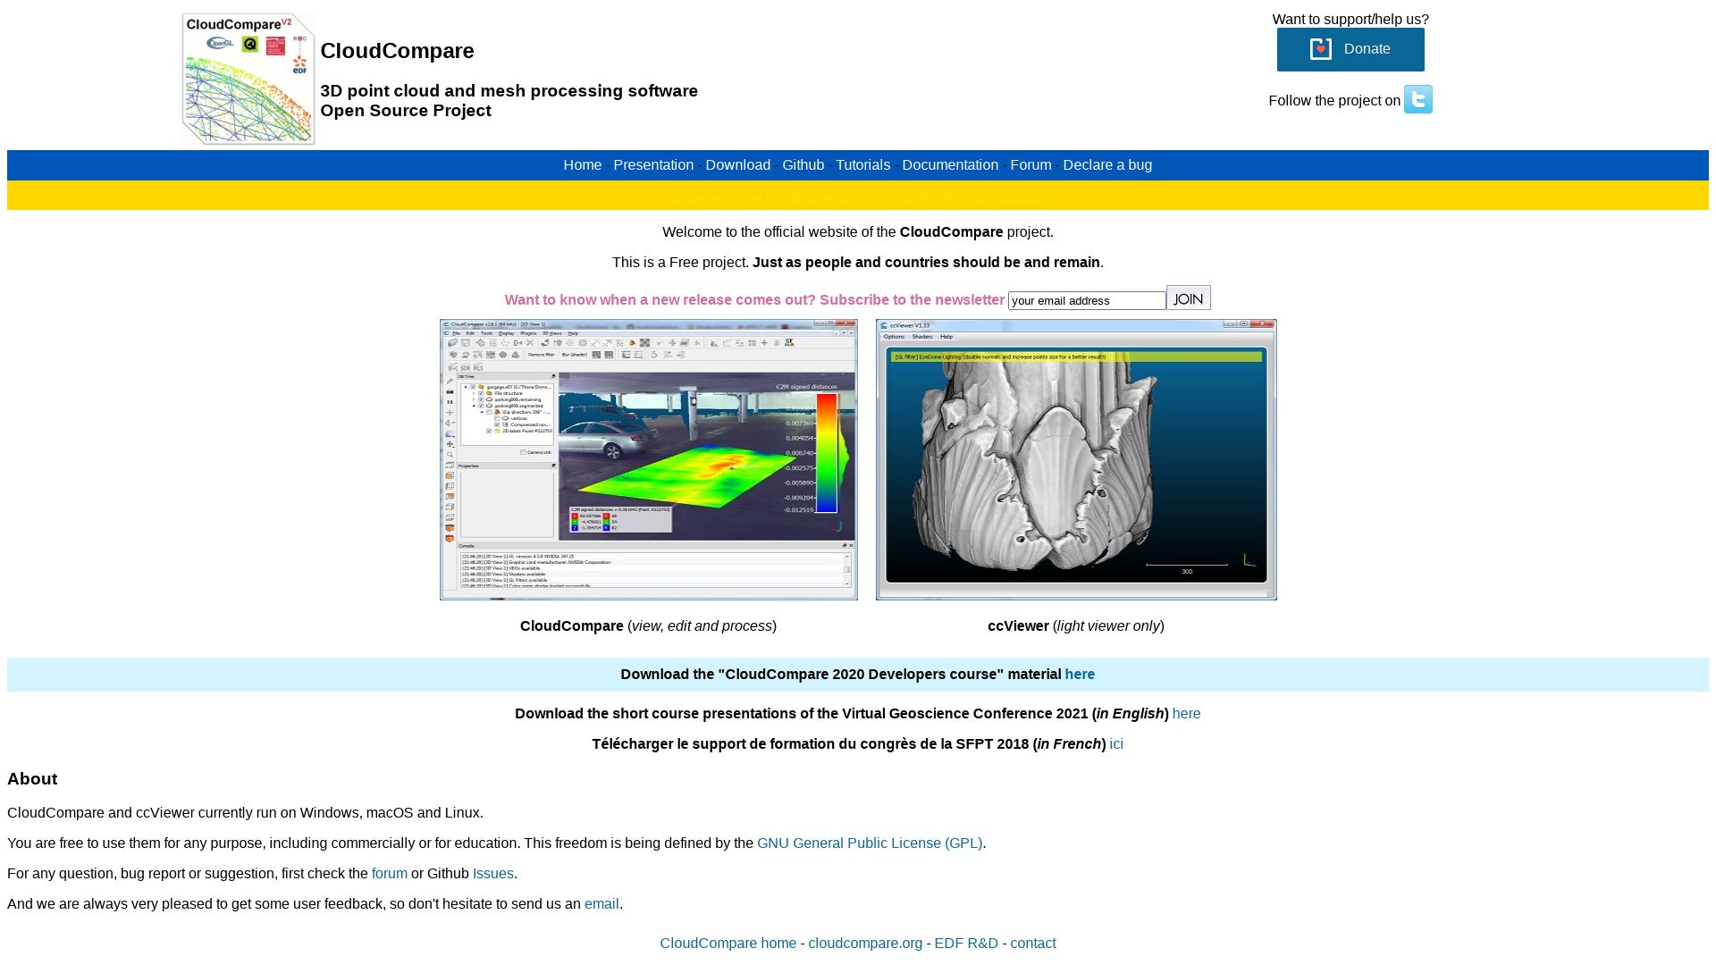Go to Home in navigation bar
This screenshot has height=965, width=1716.
click(582, 165)
